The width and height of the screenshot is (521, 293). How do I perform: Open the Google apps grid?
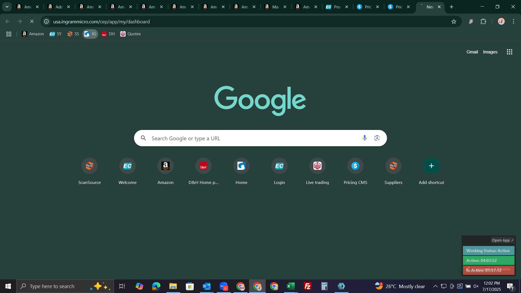point(510,52)
